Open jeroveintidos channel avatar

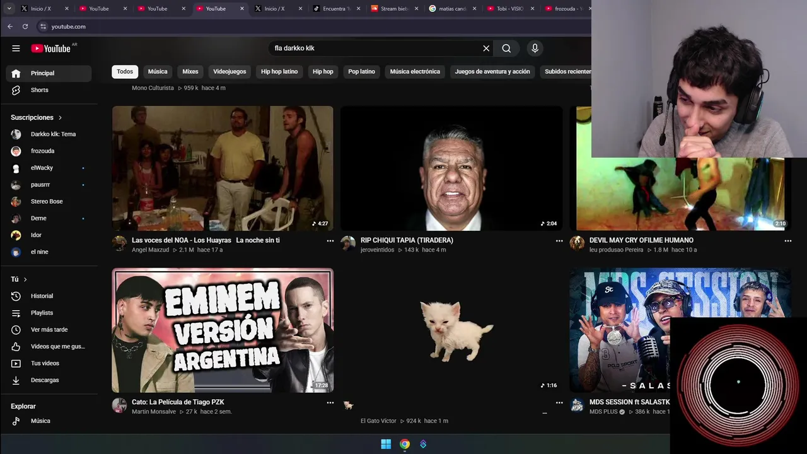click(348, 243)
